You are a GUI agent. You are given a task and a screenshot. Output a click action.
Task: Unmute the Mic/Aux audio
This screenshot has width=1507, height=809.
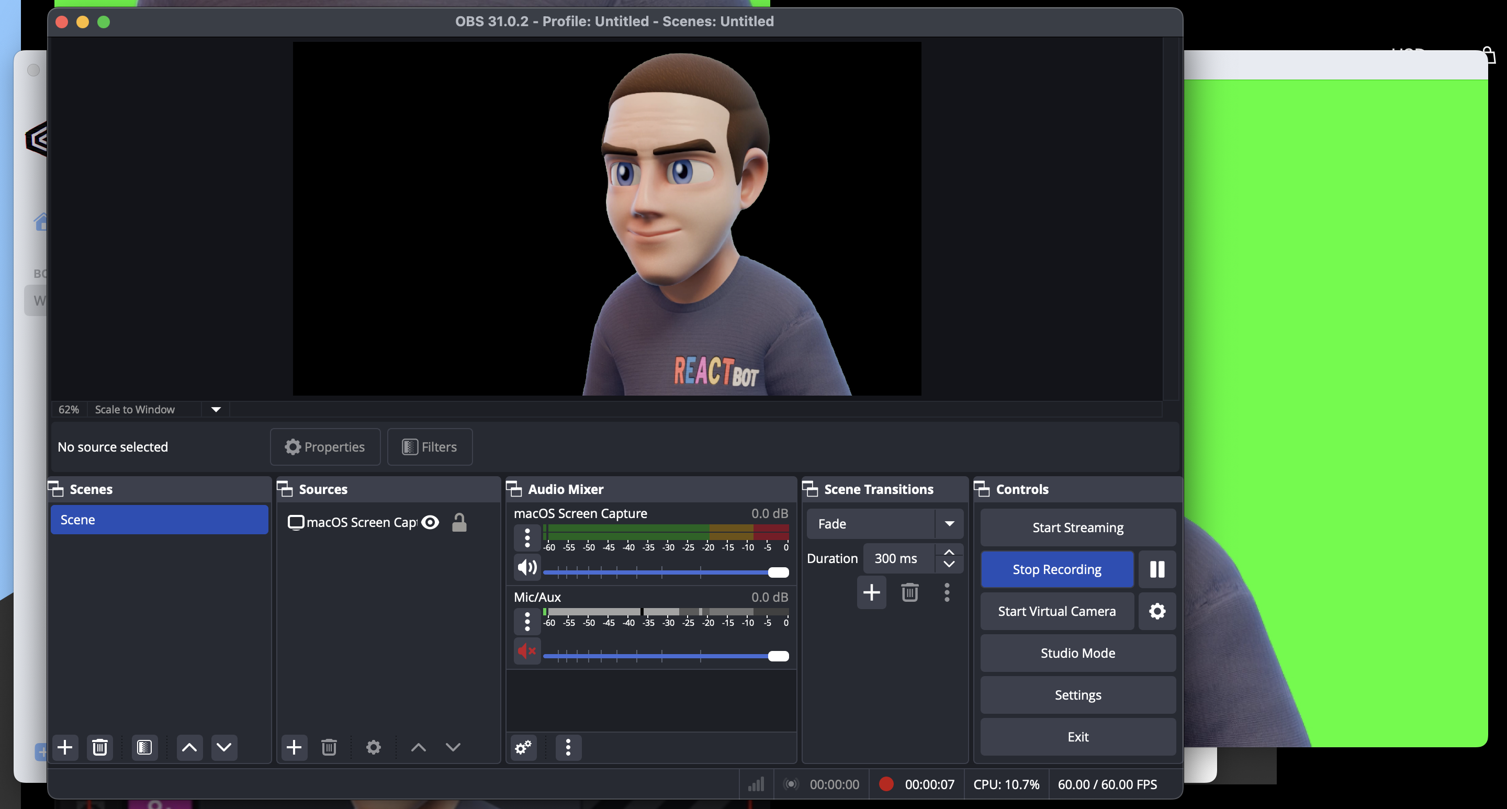526,651
